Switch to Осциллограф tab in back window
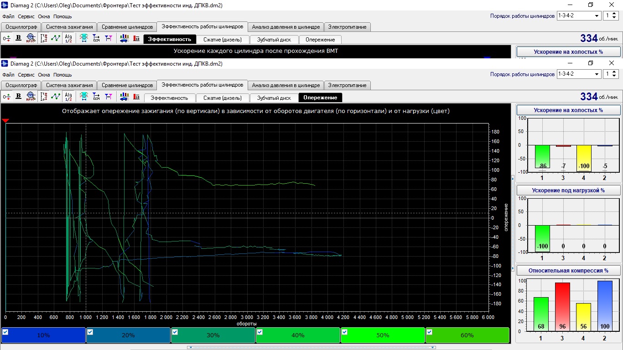The image size is (623, 350). coord(21,27)
